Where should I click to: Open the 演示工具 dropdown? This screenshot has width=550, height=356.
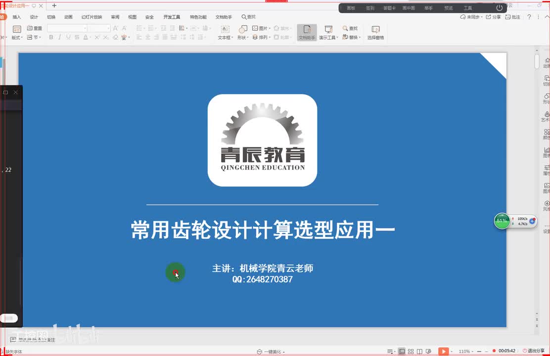329,33
